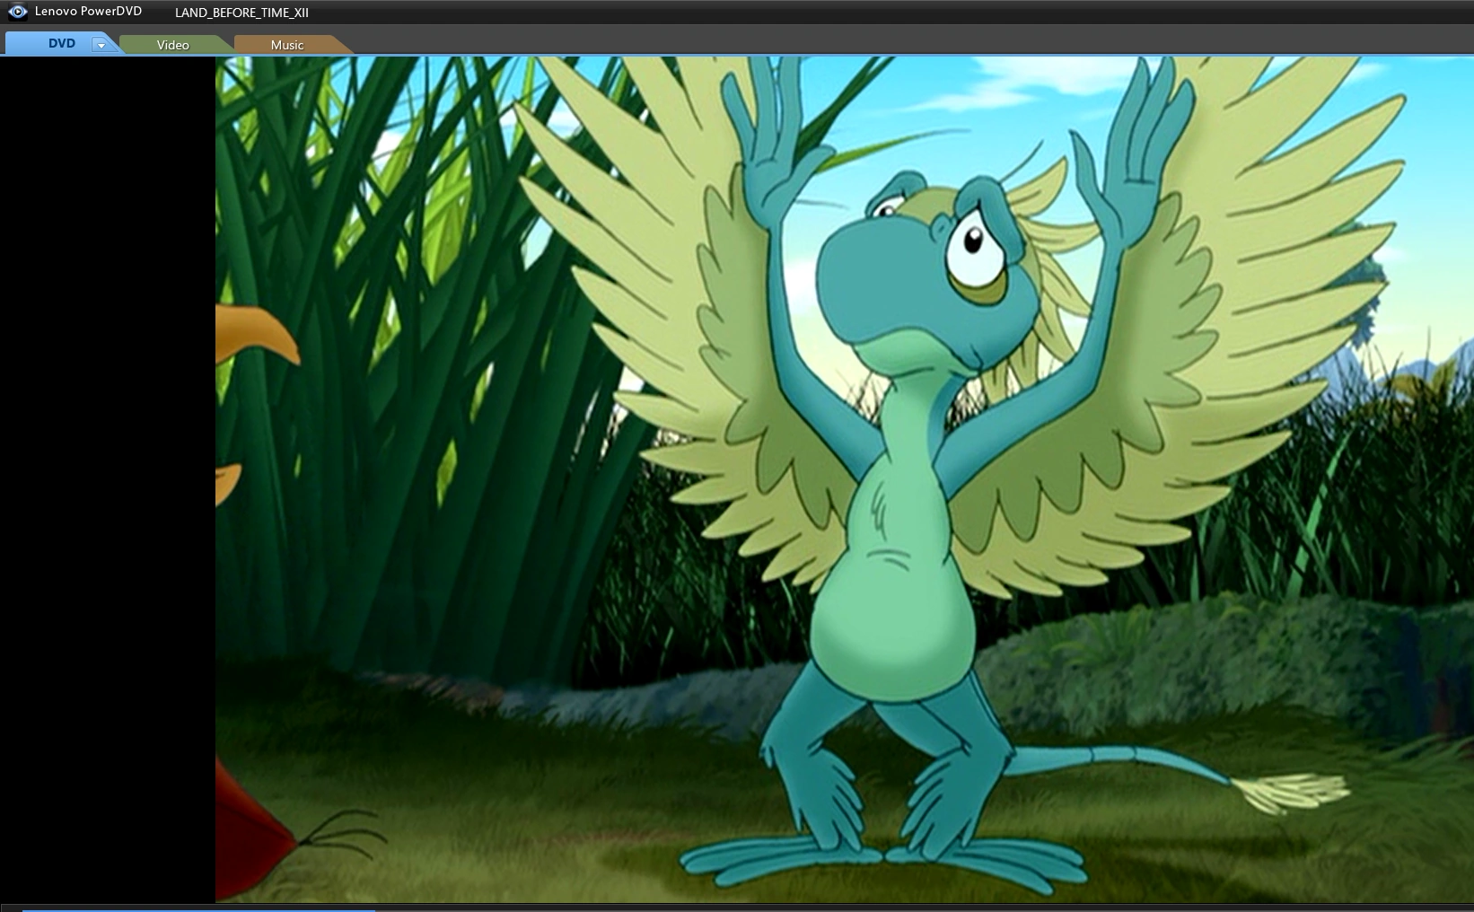1474x912 pixels.
Task: Open the DVD tab dropdown arrow
Action: point(101,45)
